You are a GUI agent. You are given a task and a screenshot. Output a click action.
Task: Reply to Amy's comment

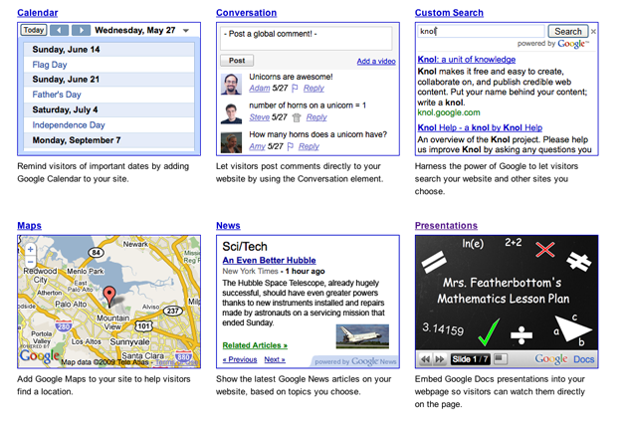click(309, 146)
